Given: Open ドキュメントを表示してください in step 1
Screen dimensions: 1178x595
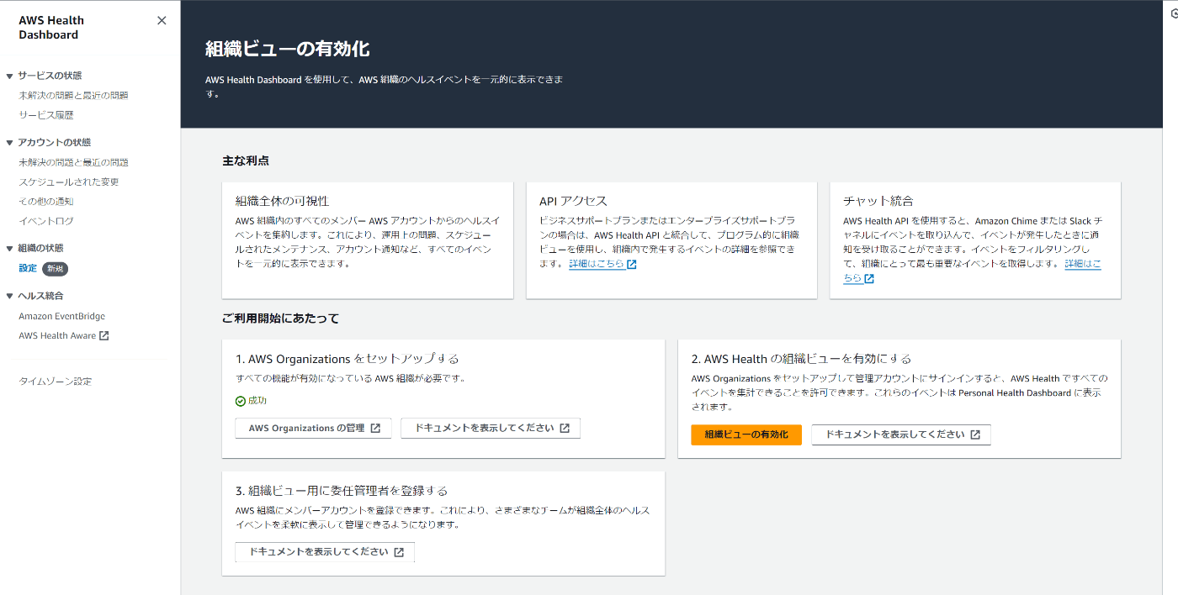Looking at the screenshot, I should 491,428.
